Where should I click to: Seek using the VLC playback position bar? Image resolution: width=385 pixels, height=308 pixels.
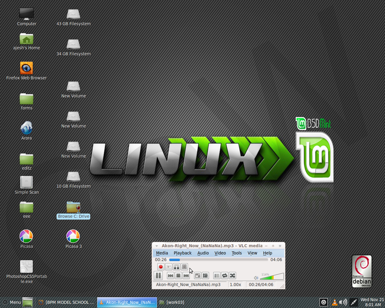pyautogui.click(x=218, y=260)
